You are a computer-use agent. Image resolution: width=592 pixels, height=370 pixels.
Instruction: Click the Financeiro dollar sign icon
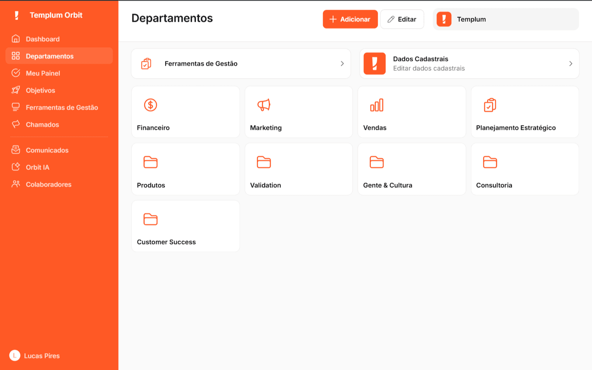click(150, 105)
